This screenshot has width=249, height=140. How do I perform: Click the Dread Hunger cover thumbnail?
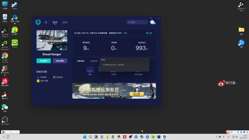click(x=52, y=40)
